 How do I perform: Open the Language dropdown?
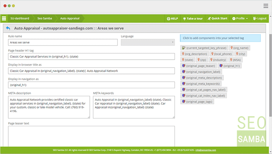148,42
